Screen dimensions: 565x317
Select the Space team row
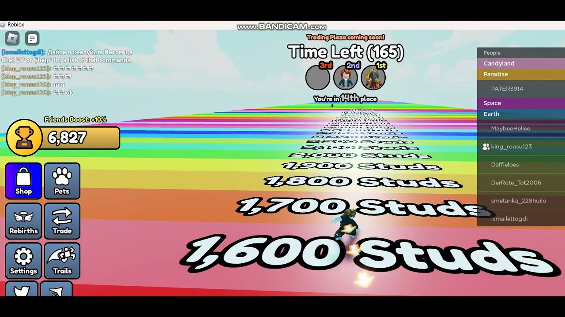[x=521, y=103]
